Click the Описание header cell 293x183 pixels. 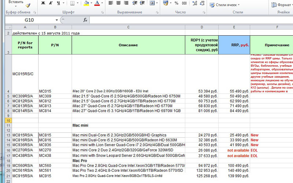click(129, 45)
